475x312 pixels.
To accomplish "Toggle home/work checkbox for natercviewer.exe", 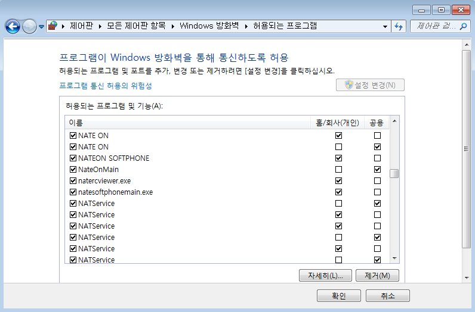I will [x=339, y=181].
